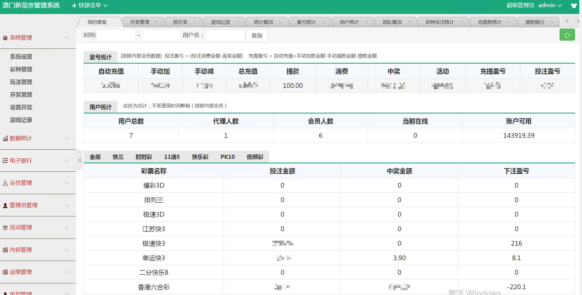Click the 查询 button
The height and width of the screenshot is (295, 582).
click(x=257, y=36)
